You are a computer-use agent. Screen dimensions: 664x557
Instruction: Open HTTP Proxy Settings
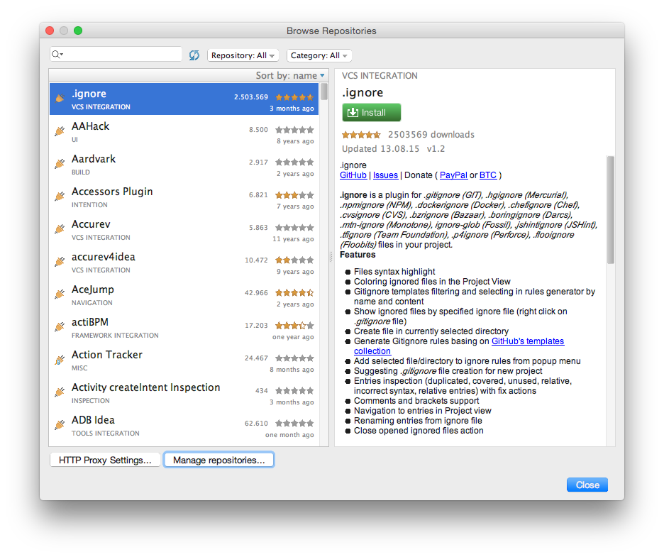pyautogui.click(x=104, y=460)
